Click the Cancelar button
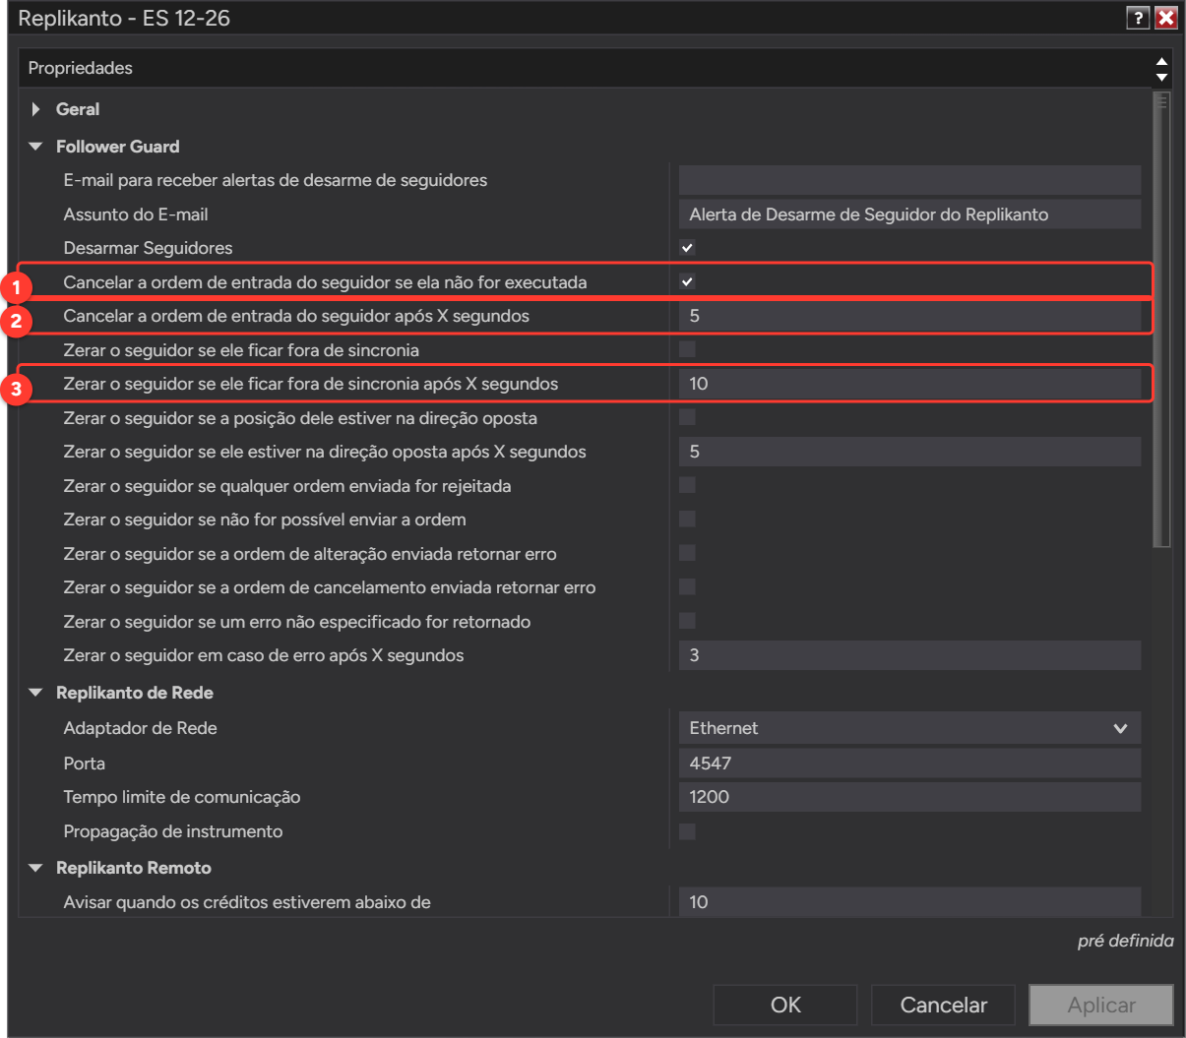 point(943,1005)
